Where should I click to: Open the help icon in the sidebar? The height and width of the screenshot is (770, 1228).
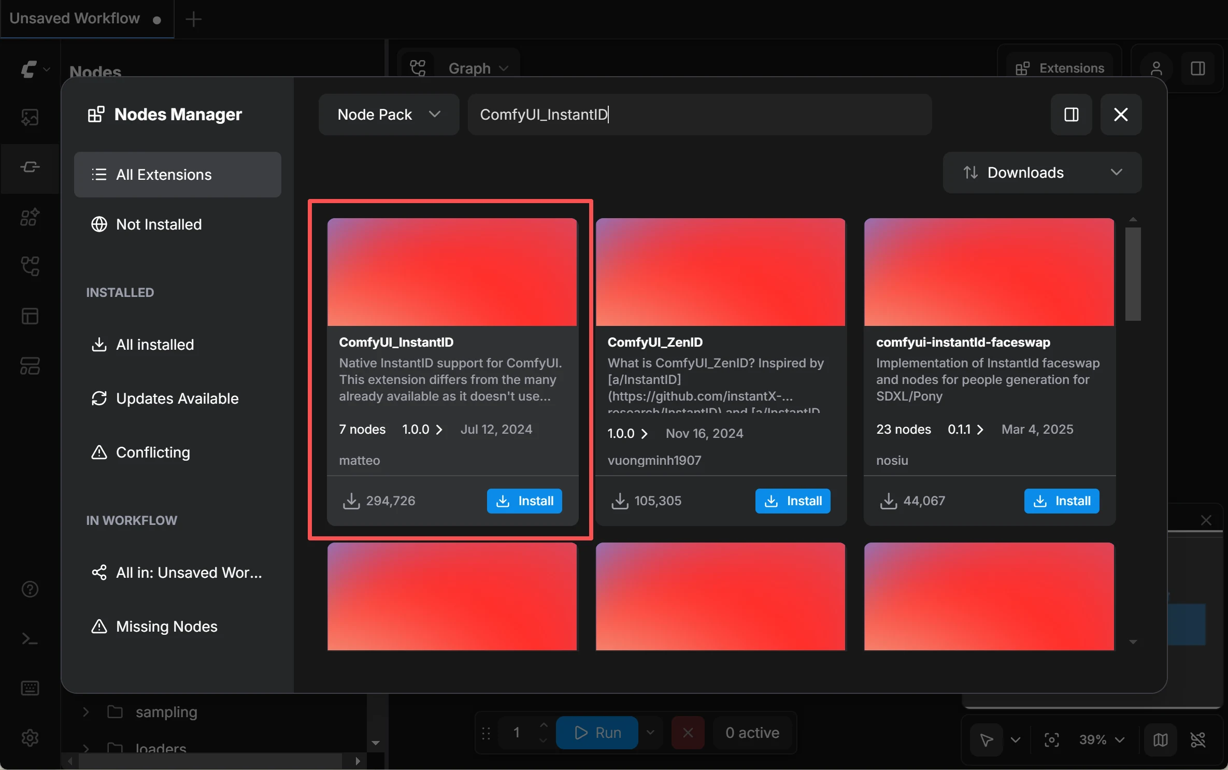coord(30,590)
